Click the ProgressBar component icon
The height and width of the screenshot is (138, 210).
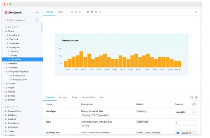point(11,75)
